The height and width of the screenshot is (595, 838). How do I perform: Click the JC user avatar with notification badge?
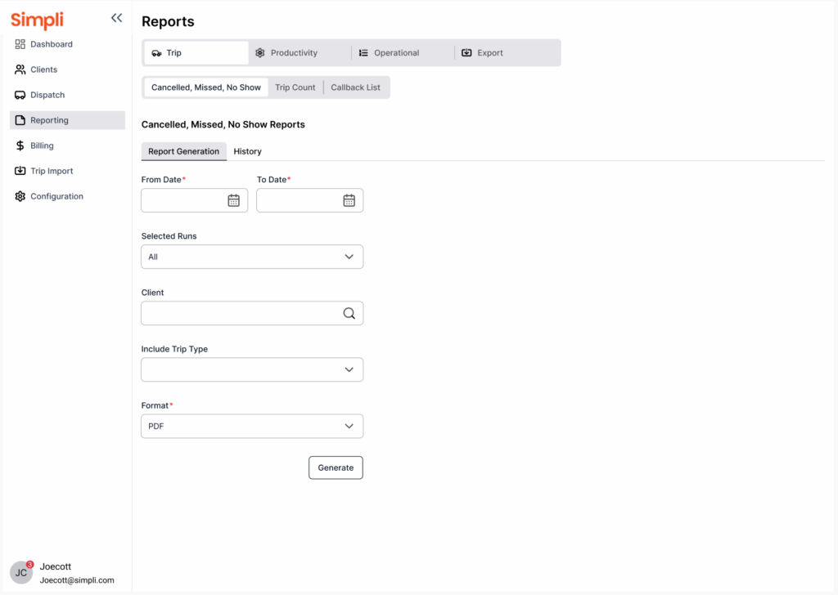tap(21, 572)
